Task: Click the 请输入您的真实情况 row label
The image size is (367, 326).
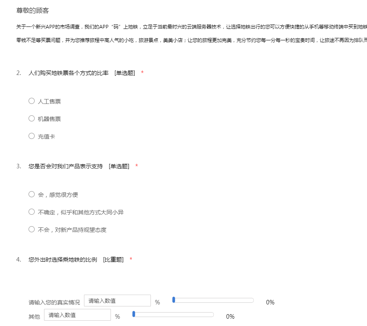Action: [54, 302]
